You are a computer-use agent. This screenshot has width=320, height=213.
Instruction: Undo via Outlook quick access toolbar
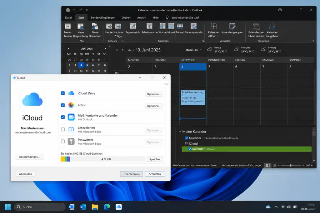pos(75,10)
